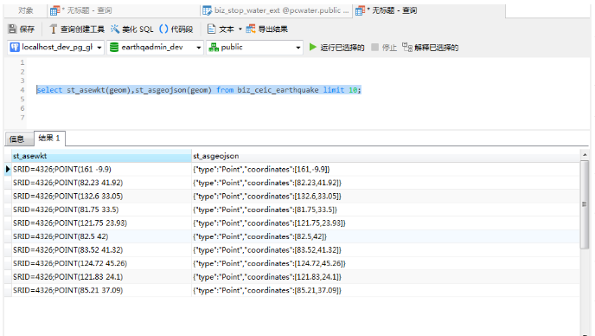Click Beautify SQL (美化 SQL) button
This screenshot has width=595, height=336.
(132, 29)
